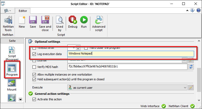This screenshot has width=202, height=109.
Task: Expand the Execute as current user dropdown
Action: [185, 87]
